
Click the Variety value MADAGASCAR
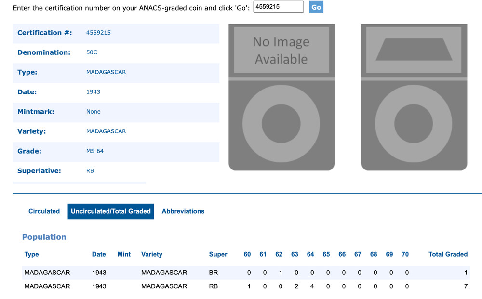pos(106,131)
